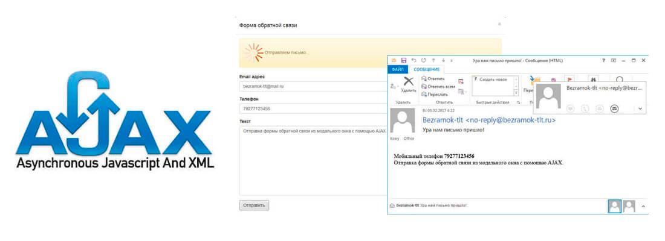Screen dimensions: 665x241
Task: Expand the contact card with the chevron
Action: click(640, 108)
